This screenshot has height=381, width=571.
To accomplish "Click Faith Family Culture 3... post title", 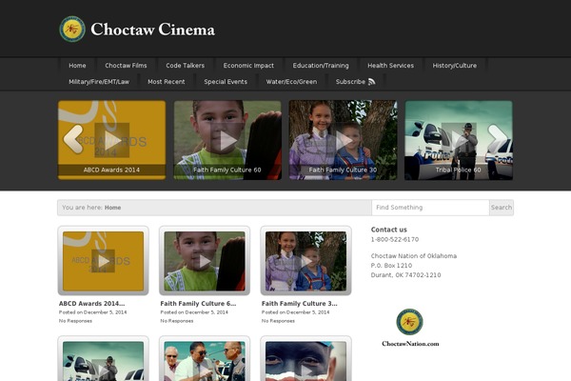I will click(x=300, y=303).
